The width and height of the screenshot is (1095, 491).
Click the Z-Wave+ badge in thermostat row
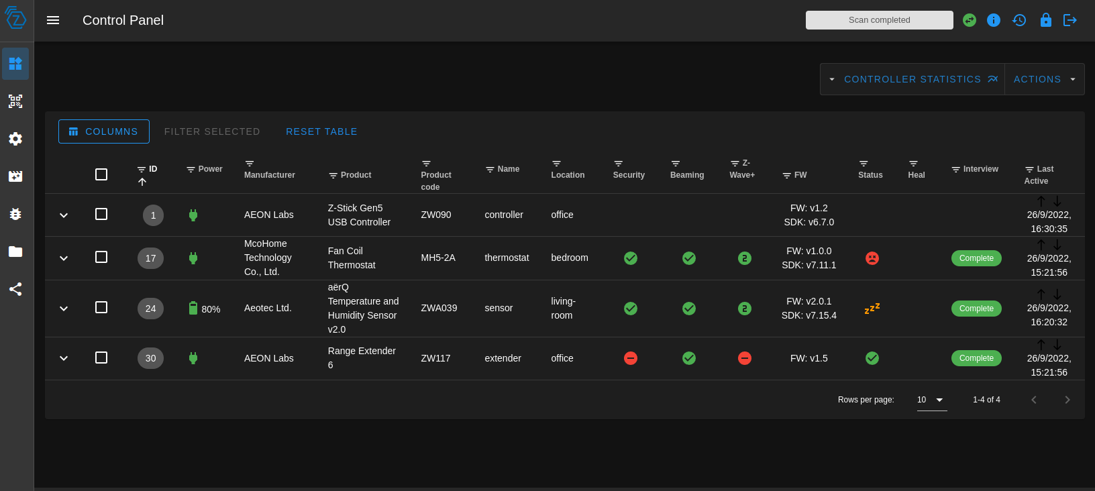[x=745, y=258]
